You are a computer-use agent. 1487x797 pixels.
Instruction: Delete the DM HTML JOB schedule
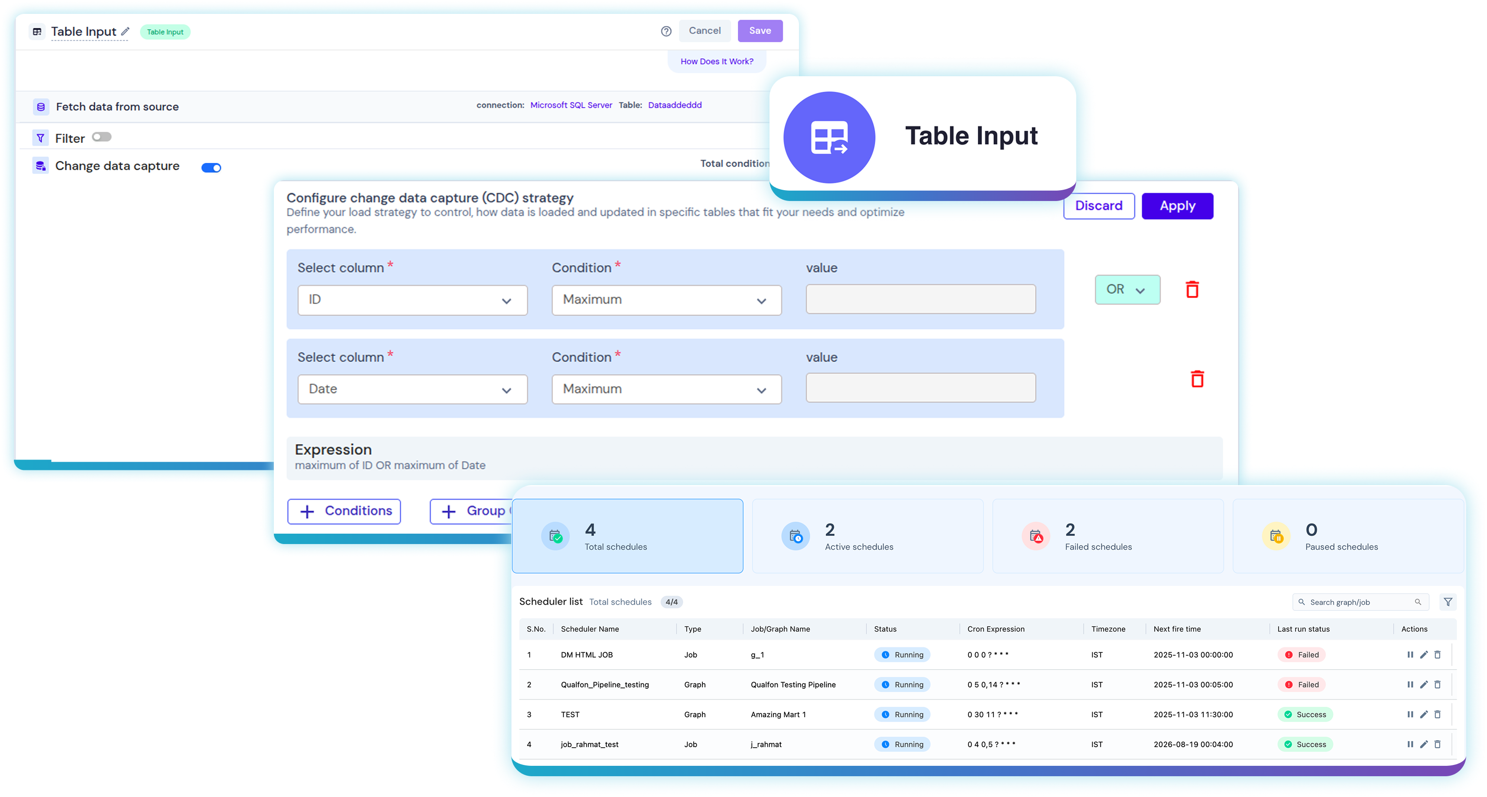[1437, 654]
